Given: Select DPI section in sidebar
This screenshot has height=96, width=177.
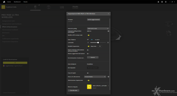Looking at the screenshot, I should point(3,36).
